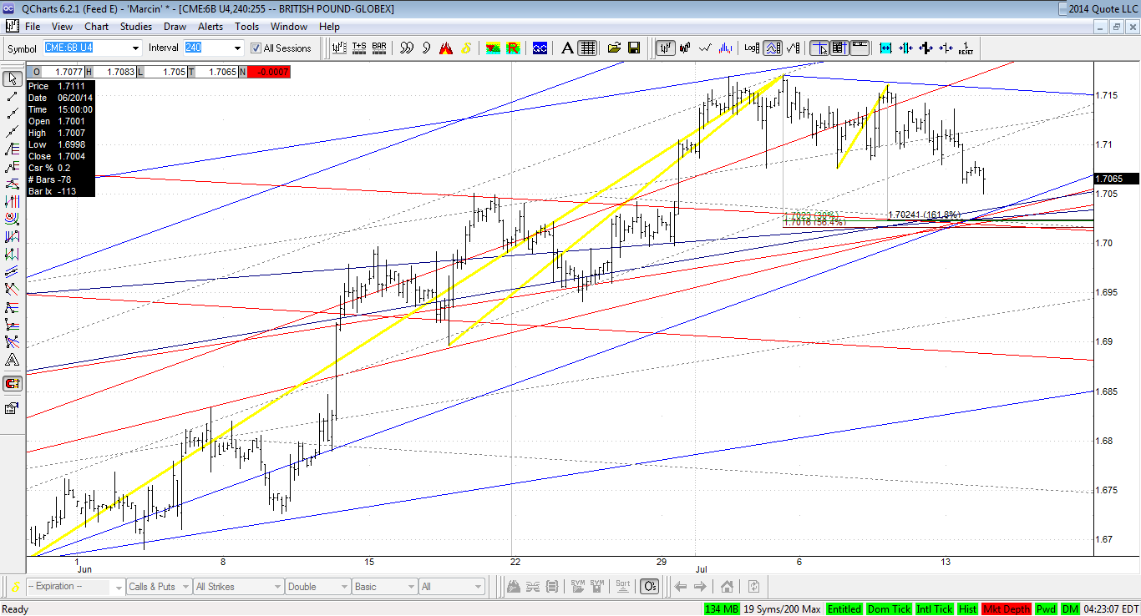Open the Chart menu
This screenshot has height=616, width=1141.
(97, 27)
